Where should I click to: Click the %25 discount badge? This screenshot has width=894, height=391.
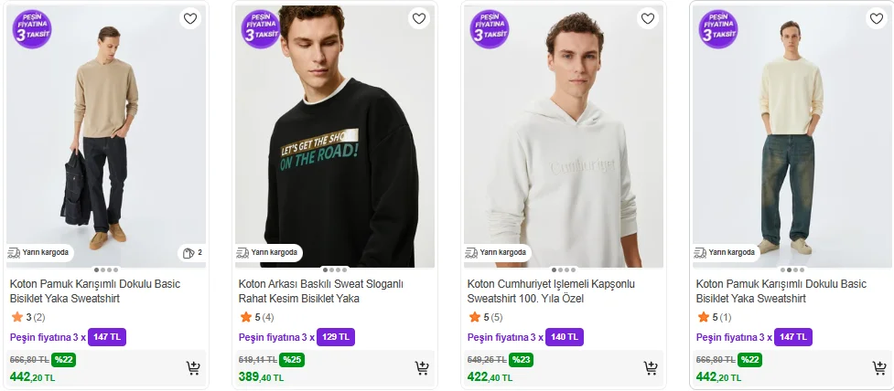(292, 360)
